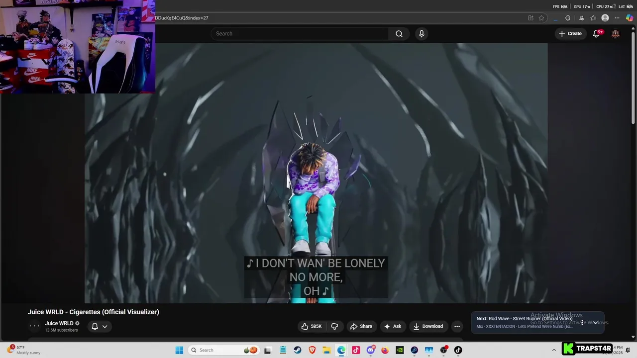
Task: Toggle subscription notification bell for Juice WRLD
Action: click(x=99, y=326)
